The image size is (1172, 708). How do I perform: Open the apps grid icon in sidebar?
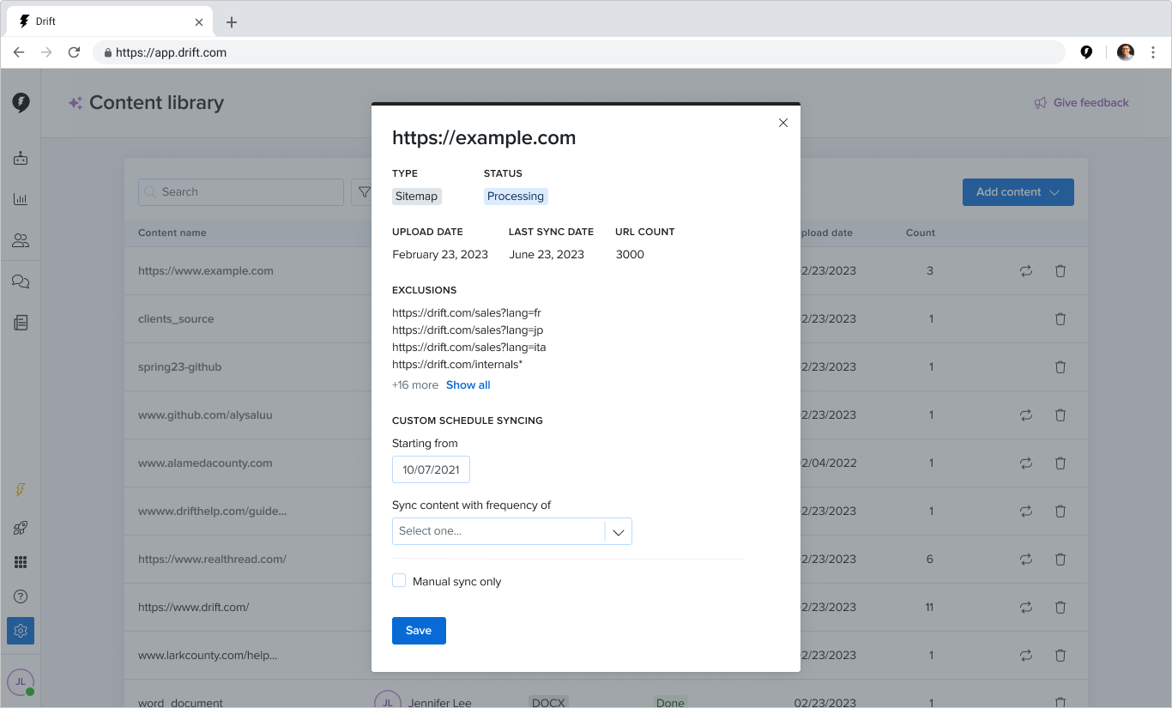(21, 562)
